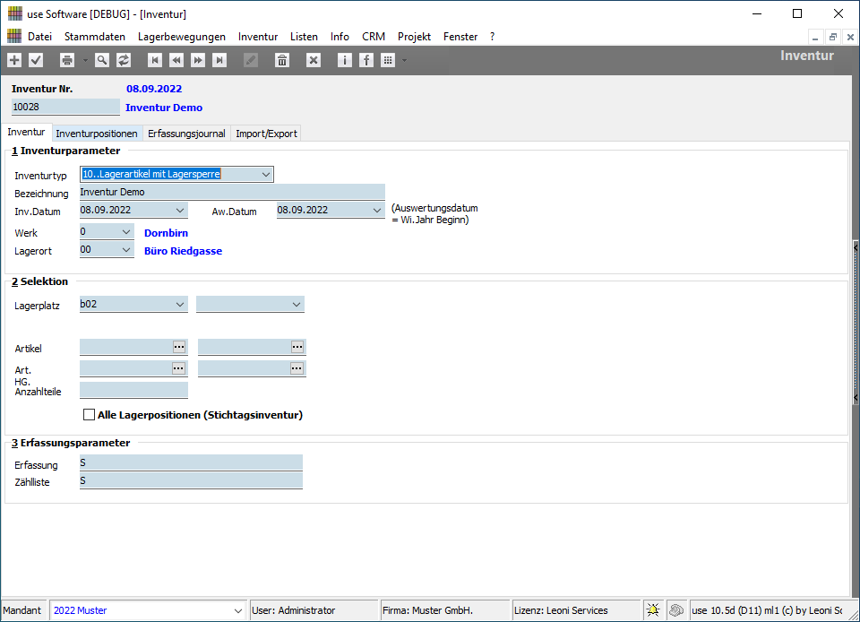The image size is (860, 622).
Task: Open the Inventur menu in the menu bar
Action: pyautogui.click(x=258, y=37)
